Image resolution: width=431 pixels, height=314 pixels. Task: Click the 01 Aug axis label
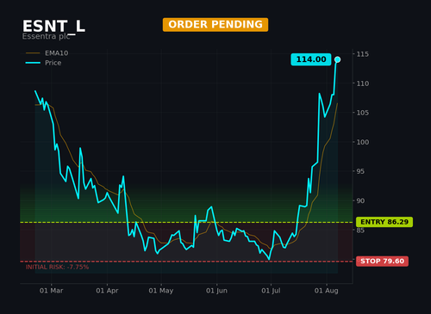coord(327,291)
